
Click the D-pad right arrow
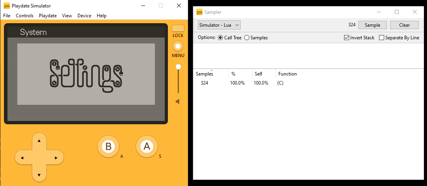click(56, 158)
